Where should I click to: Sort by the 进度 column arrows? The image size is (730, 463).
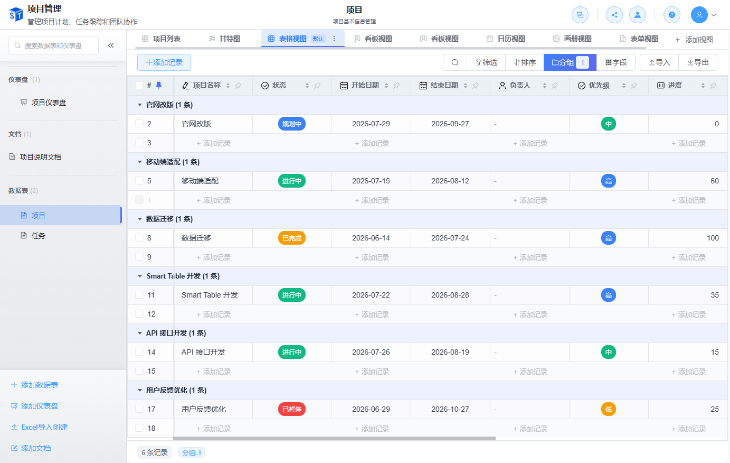coord(703,86)
